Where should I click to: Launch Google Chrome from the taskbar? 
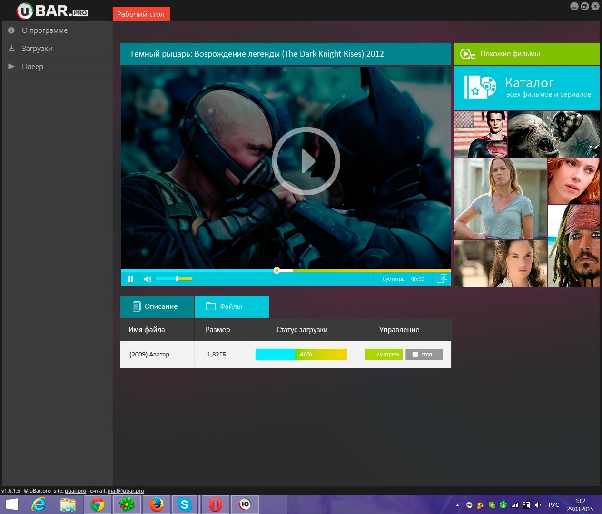click(x=98, y=504)
